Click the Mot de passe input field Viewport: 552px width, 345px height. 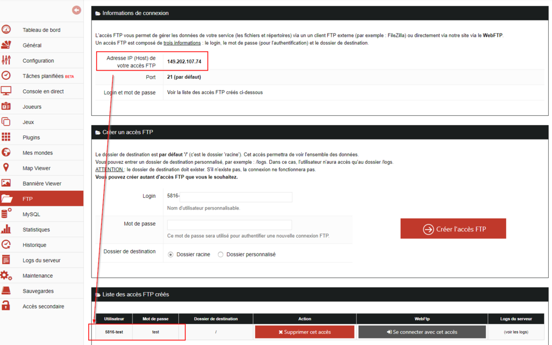230,225
